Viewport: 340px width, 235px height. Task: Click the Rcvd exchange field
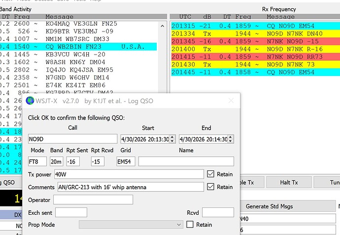click(218, 212)
